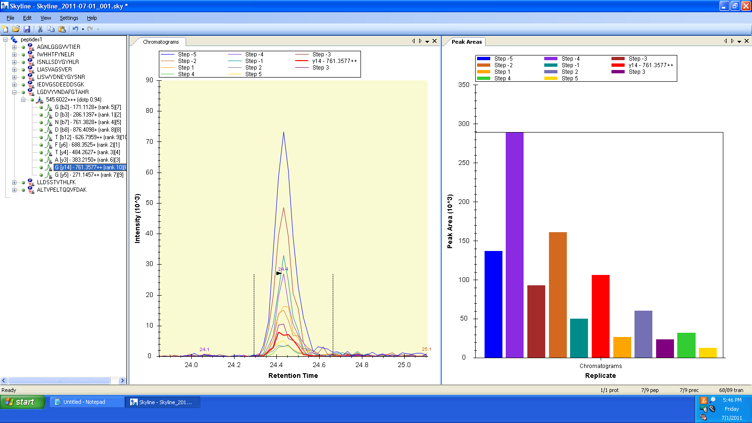
Task: Collapse the LGDVYVNDAFGTAHR peptide node
Action: [x=14, y=92]
